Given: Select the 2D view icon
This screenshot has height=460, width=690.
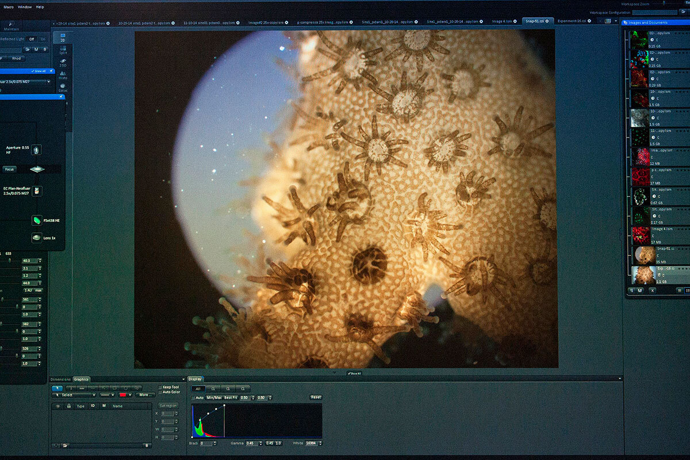Looking at the screenshot, I should click(63, 37).
